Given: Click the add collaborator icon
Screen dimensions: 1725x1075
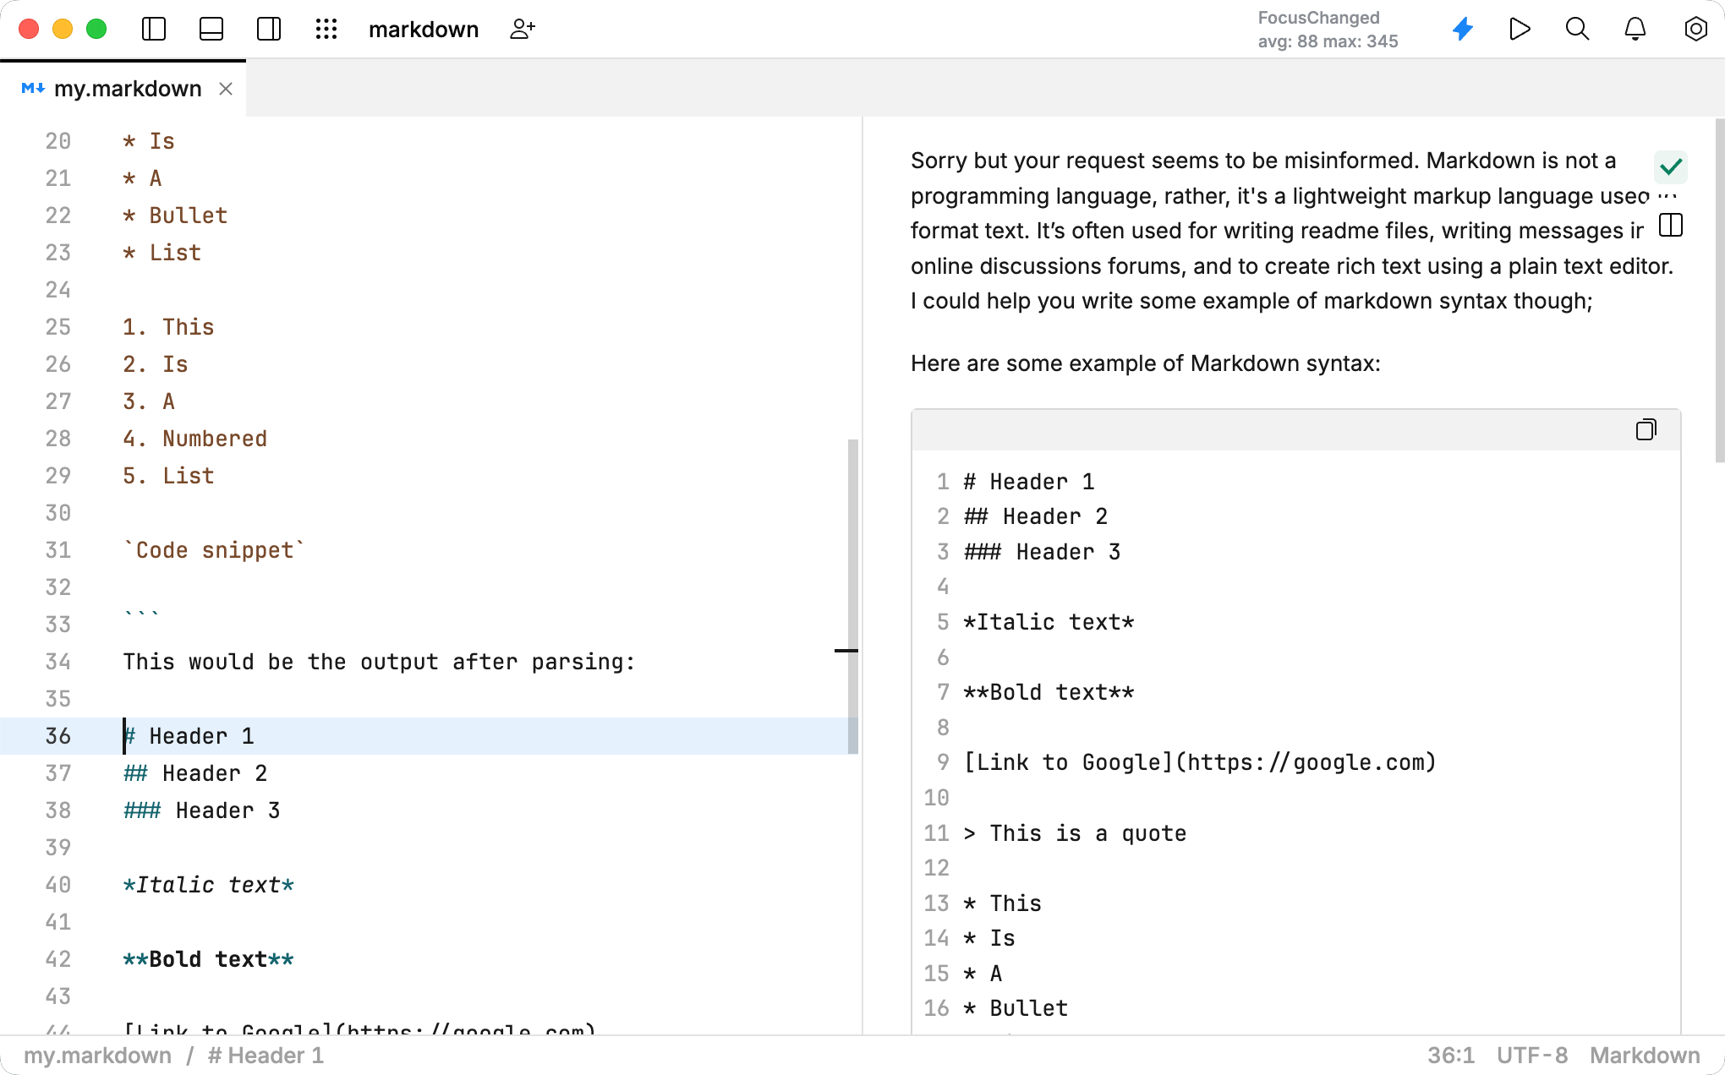Looking at the screenshot, I should point(523,30).
